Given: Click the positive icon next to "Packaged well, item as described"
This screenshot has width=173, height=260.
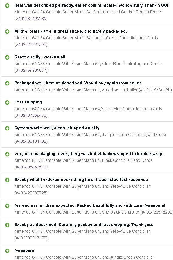Looking at the screenshot, I should point(7,83).
